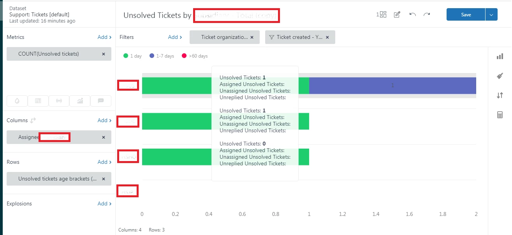Add a new filter
512x235 pixels.
click(x=175, y=37)
